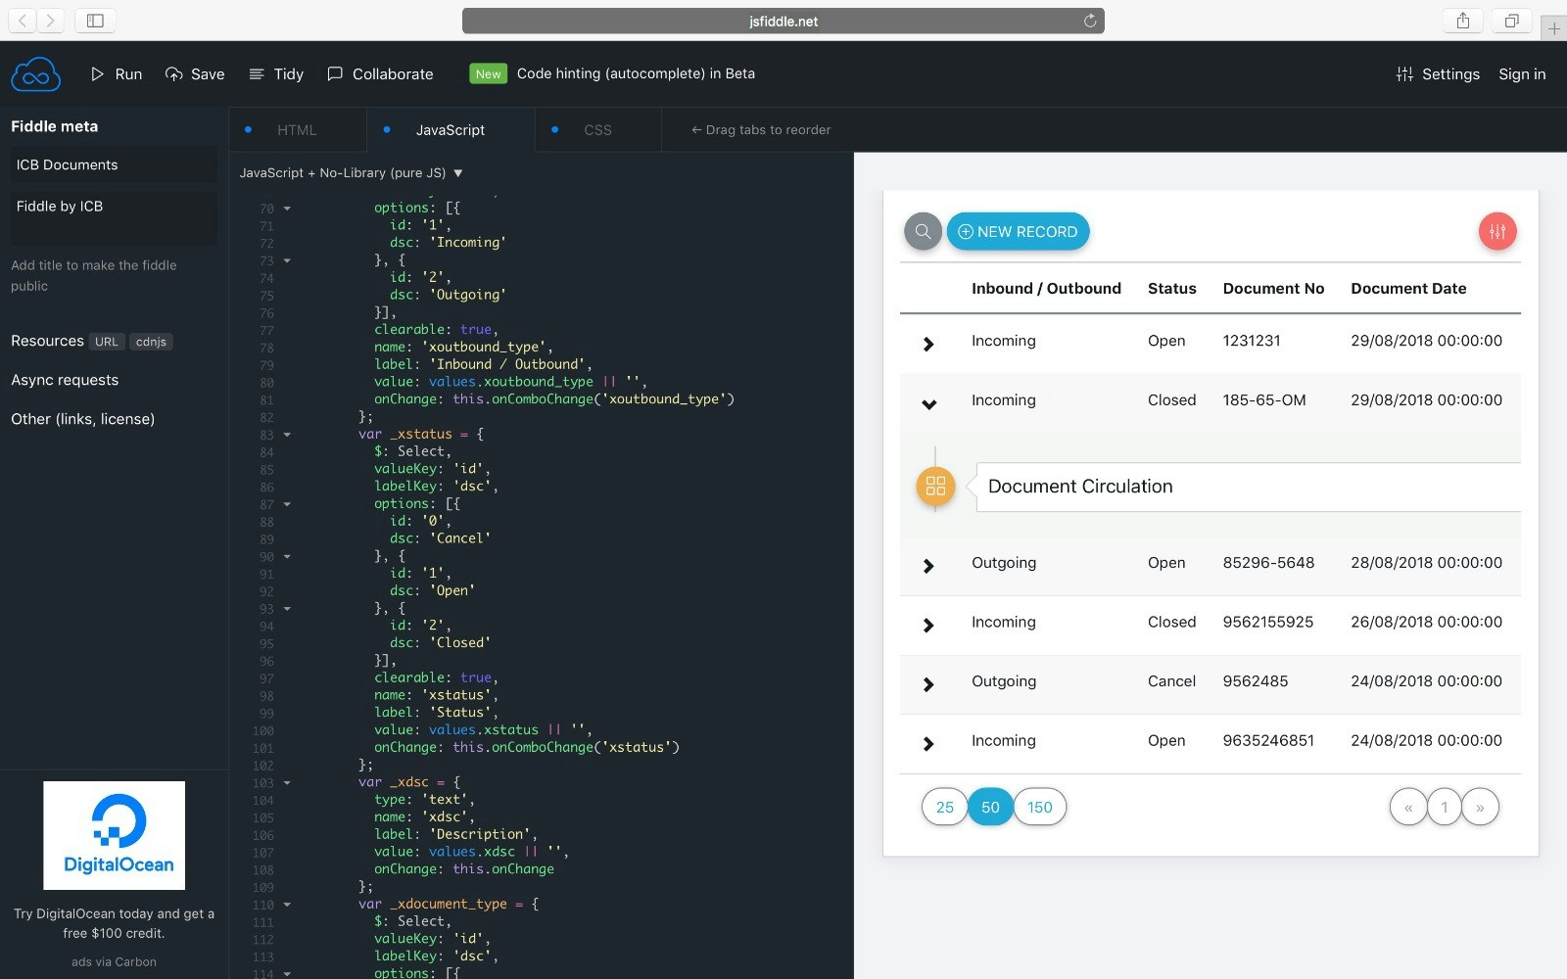The height and width of the screenshot is (979, 1567).
Task: Expand the Outgoing 85296-5648 row
Action: coord(928,565)
